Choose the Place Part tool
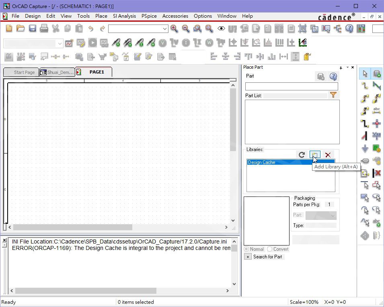This screenshot has height=307, width=384. pyautogui.click(x=377, y=74)
